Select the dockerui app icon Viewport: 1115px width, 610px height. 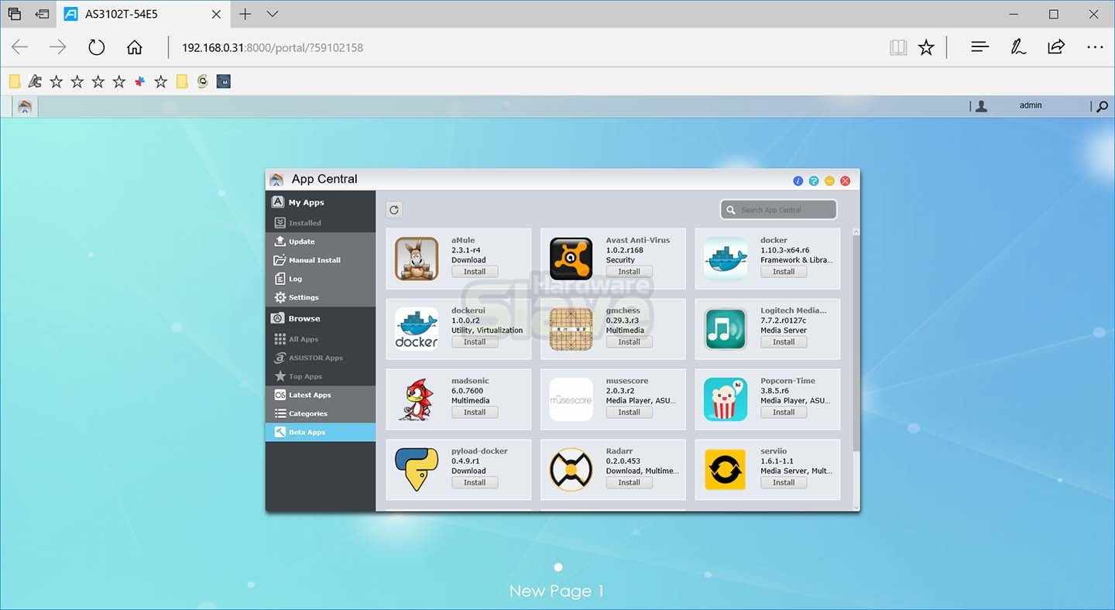pos(417,329)
